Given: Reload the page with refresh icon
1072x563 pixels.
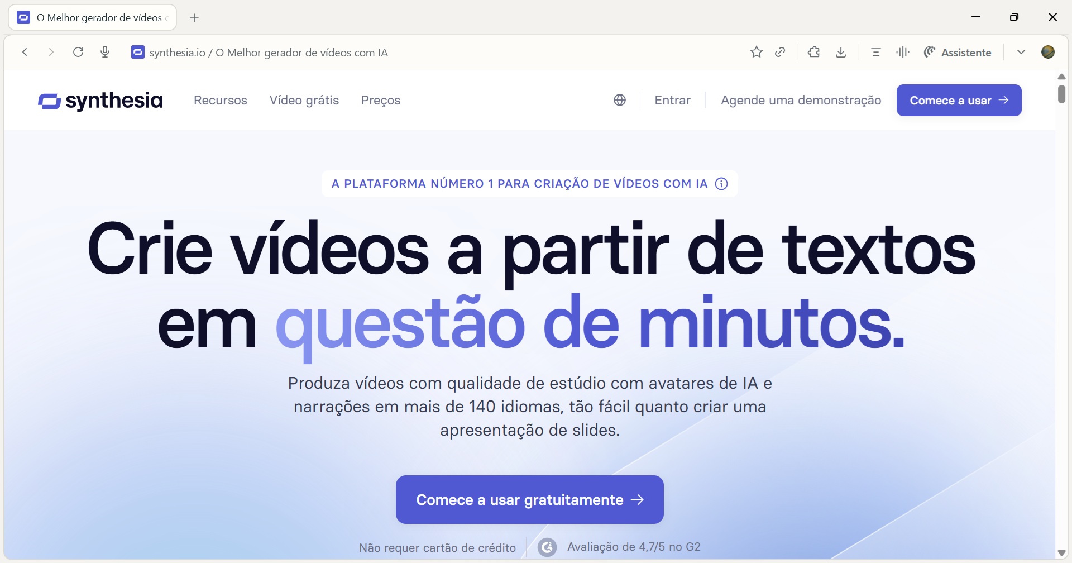Looking at the screenshot, I should point(78,52).
